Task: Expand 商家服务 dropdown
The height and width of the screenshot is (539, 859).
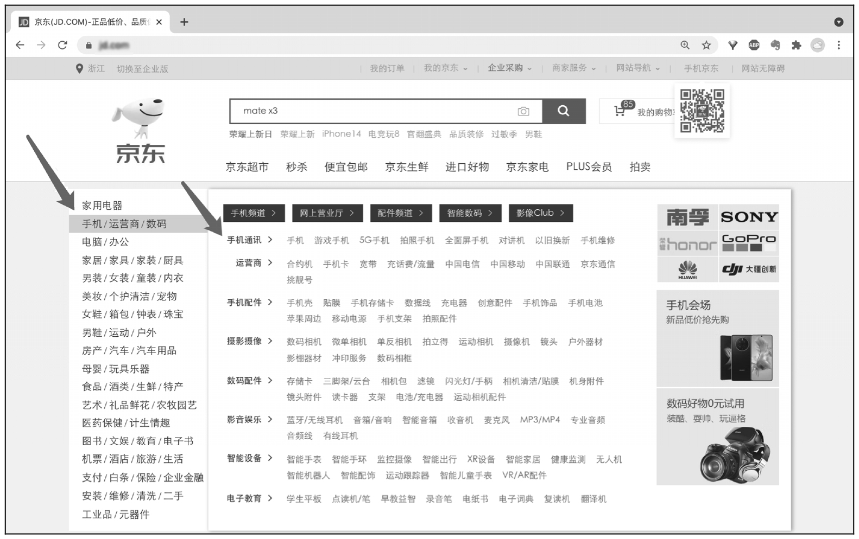Action: pyautogui.click(x=574, y=68)
